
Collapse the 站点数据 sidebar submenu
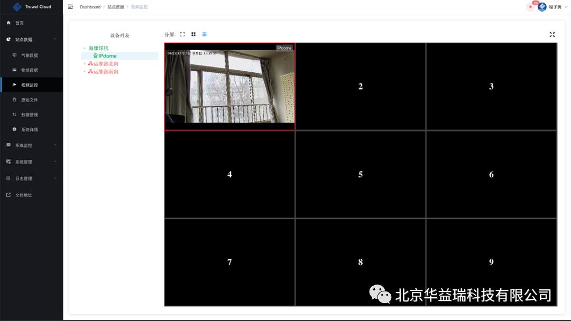[x=31, y=40]
